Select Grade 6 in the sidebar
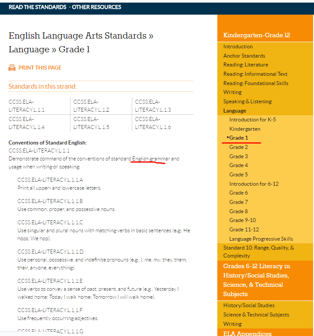Viewport: 314px width, 336px height. pos(239,193)
